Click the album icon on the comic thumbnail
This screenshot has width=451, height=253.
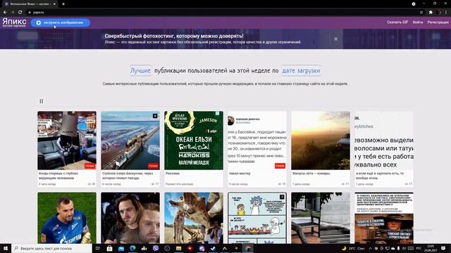(x=282, y=197)
